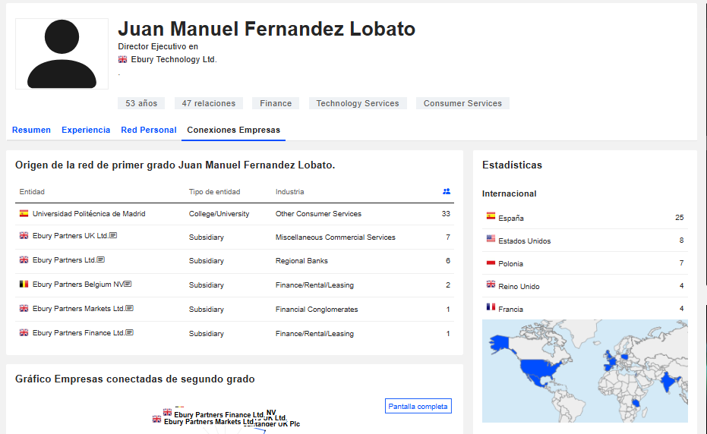Select the Conexiones Empresas tab

[x=233, y=130]
